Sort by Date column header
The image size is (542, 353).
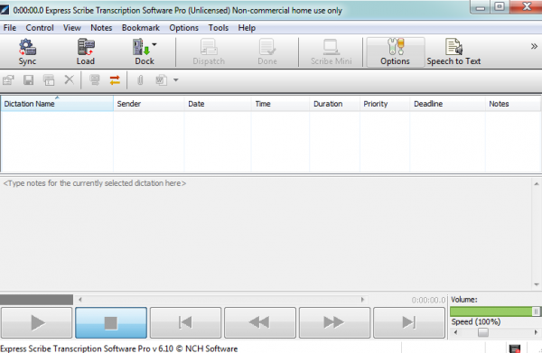218,104
